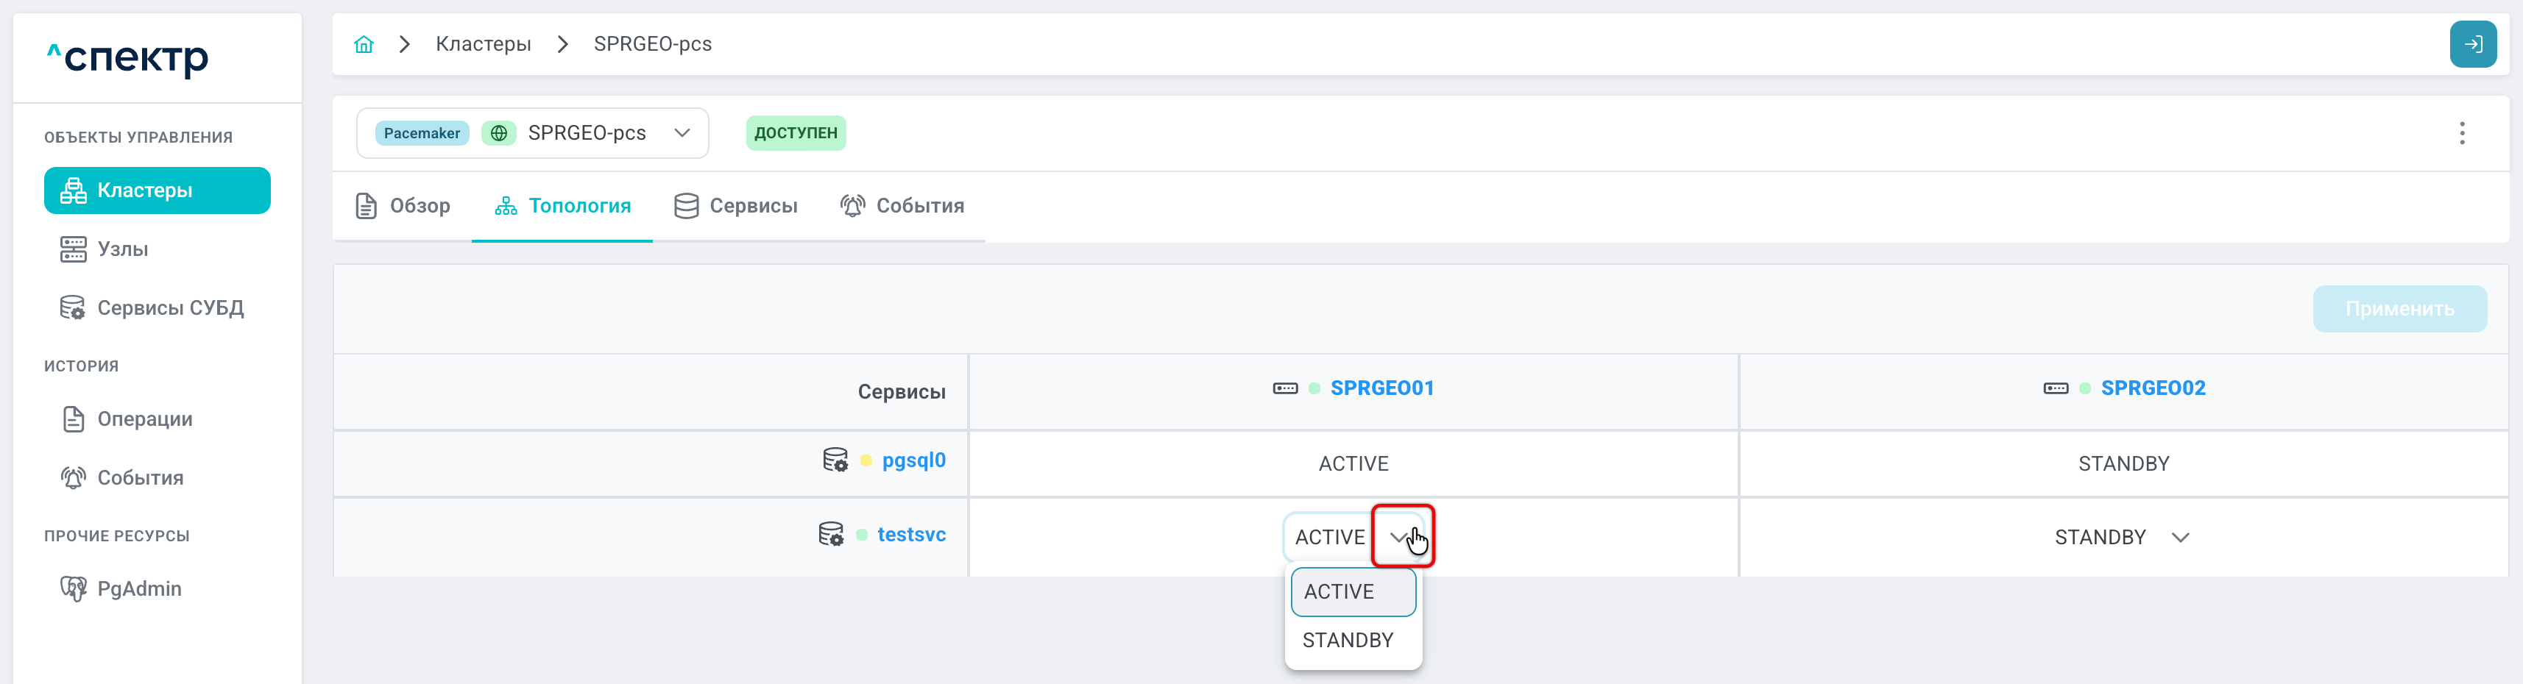
Task: Click the database icon beside testsvc
Action: (x=829, y=534)
